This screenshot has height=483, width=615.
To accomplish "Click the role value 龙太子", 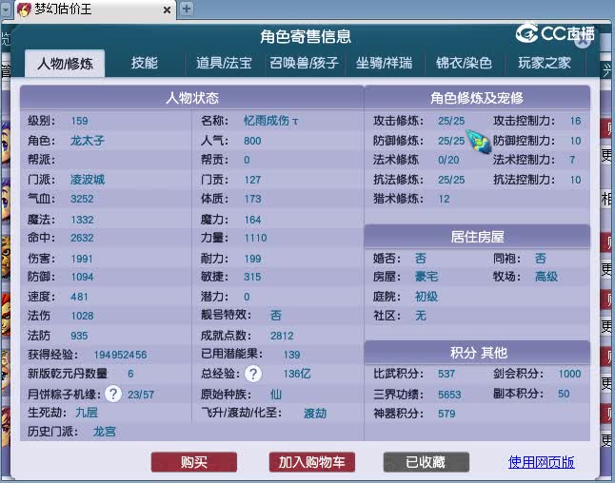I will click(88, 140).
